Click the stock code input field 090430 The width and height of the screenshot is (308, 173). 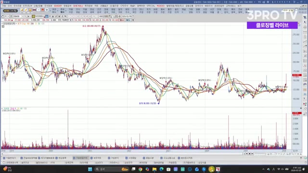pyautogui.click(x=17, y=16)
